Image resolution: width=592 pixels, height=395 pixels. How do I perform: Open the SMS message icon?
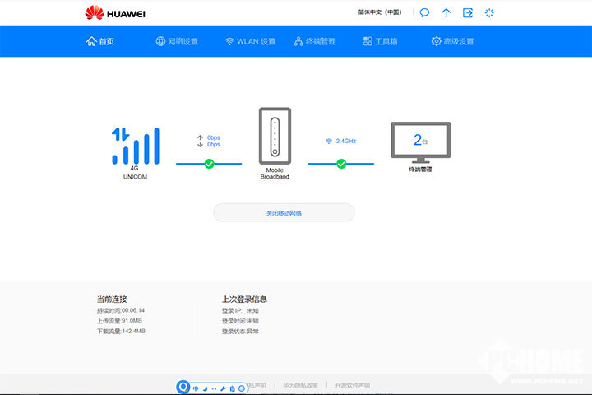(x=424, y=12)
